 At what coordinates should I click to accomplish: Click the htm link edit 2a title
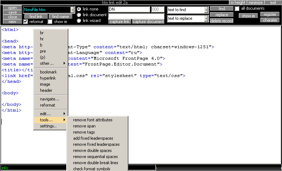tap(115, 3)
